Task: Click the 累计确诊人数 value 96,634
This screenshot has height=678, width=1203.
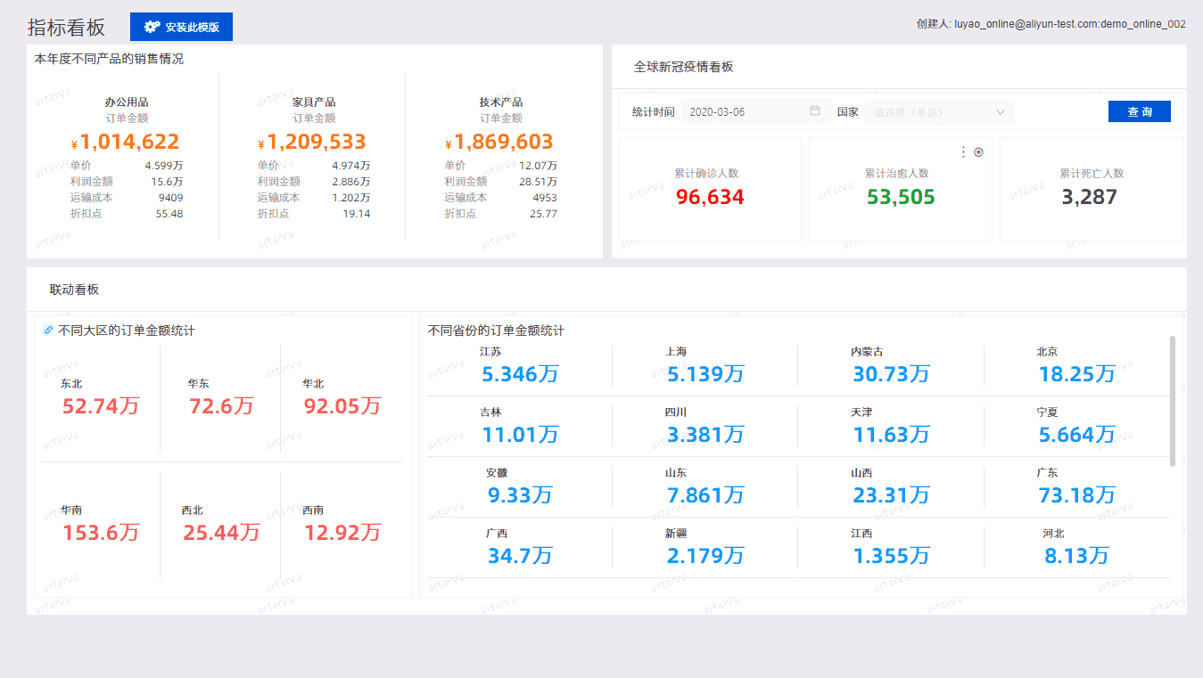Action: 710,197
